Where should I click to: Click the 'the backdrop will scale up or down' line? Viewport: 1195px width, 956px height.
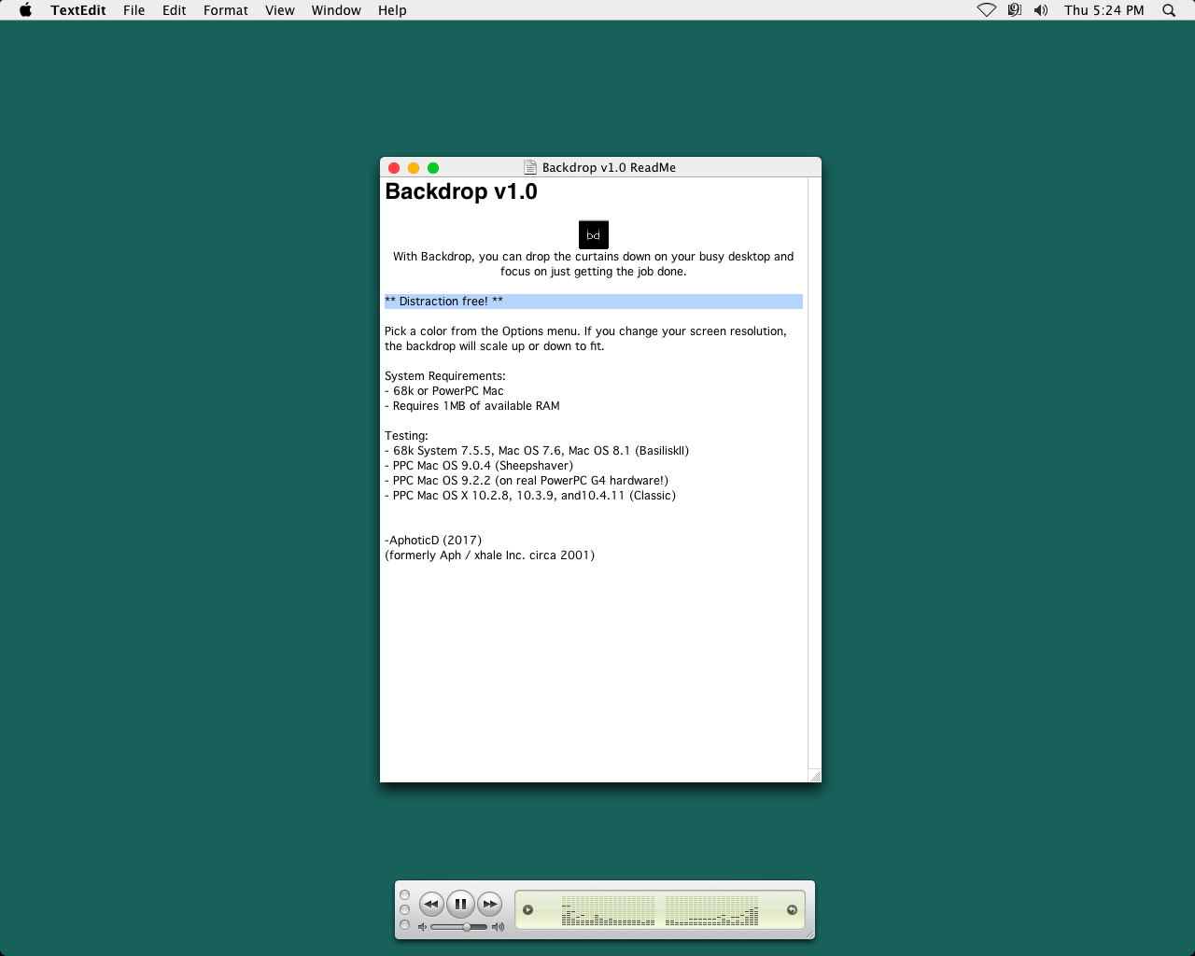coord(495,346)
